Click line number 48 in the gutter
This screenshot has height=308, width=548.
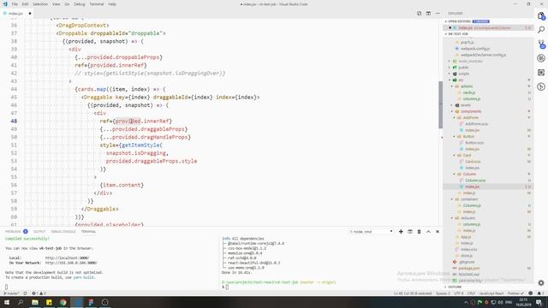pyautogui.click(x=14, y=121)
